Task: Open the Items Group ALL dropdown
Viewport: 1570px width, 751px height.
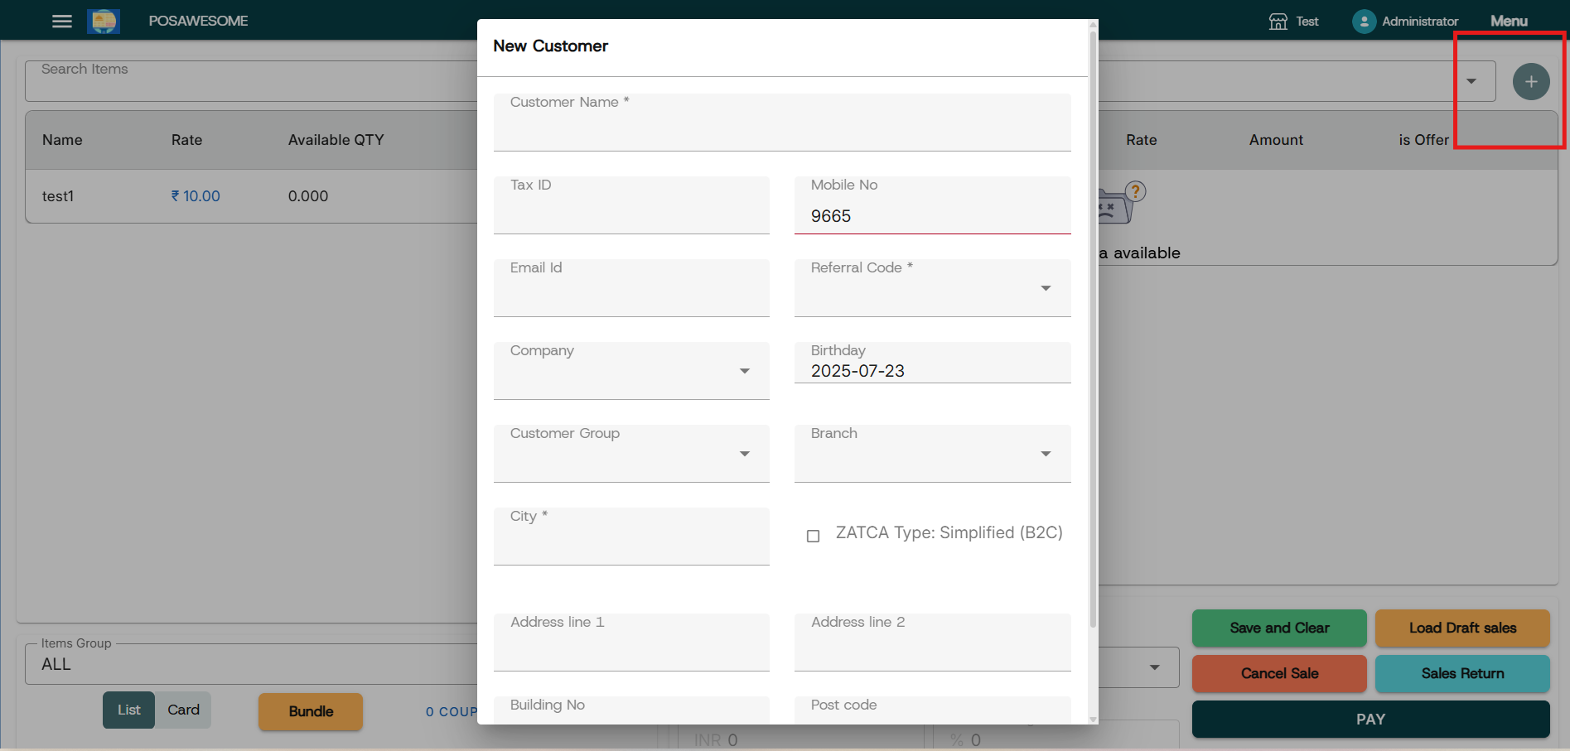Action: 251,664
